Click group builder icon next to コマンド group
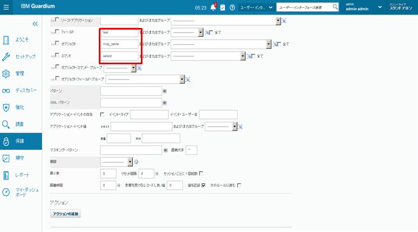Screen dimensions: 418x232 click(x=249, y=56)
